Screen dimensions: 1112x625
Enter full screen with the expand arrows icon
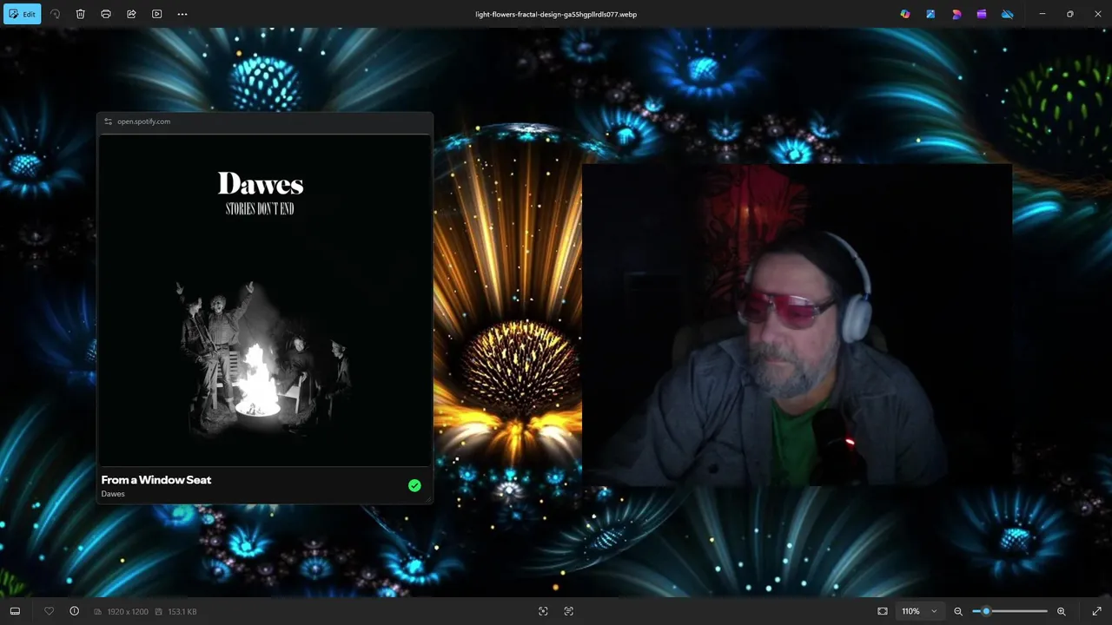pos(1097,611)
